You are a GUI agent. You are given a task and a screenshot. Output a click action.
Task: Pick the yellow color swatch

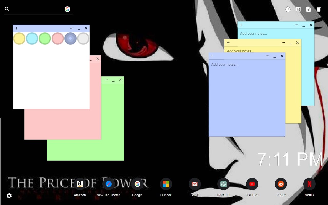click(19, 38)
